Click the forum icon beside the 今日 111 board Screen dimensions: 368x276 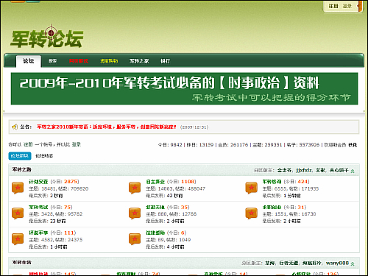[x=18, y=239]
